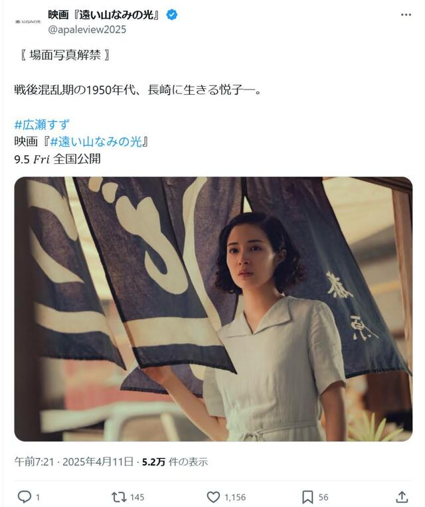This screenshot has width=425, height=507.
Task: Bookmark this post with the bookmark icon
Action: (x=307, y=497)
